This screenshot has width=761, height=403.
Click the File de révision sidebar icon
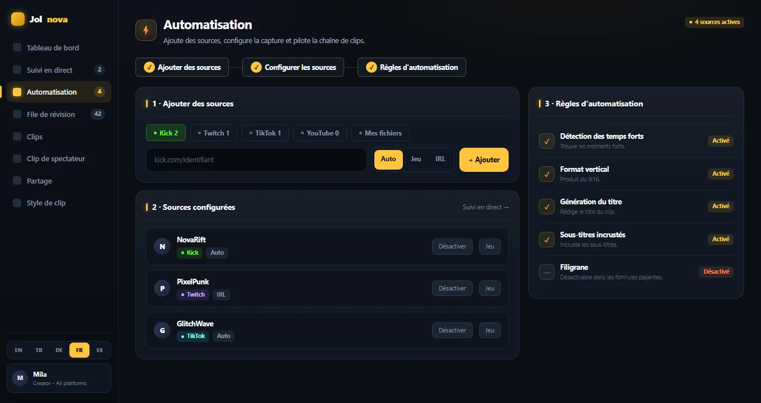17,114
